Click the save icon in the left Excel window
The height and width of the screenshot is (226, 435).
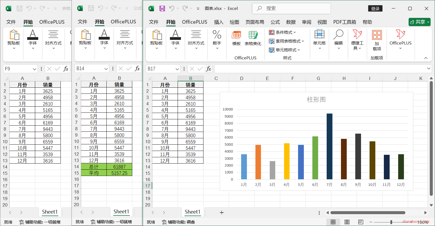click(x=20, y=9)
